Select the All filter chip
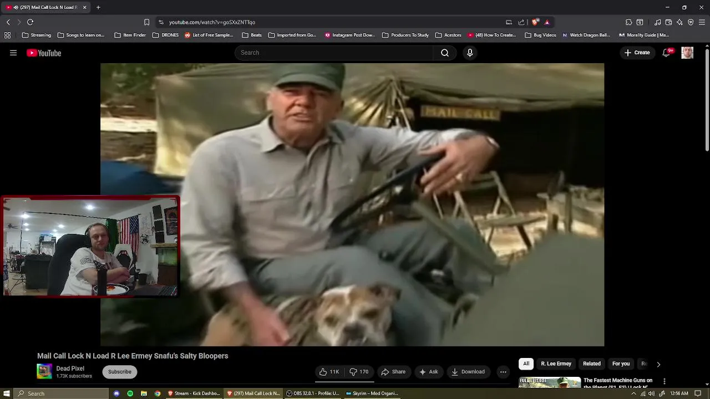Viewport: 710px width, 399px height. (526, 364)
